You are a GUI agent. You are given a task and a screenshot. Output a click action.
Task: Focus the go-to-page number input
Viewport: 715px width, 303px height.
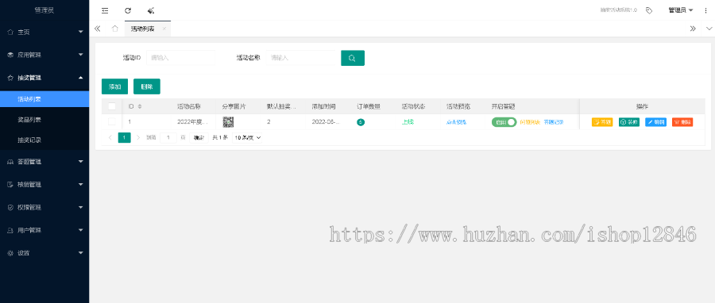(168, 137)
